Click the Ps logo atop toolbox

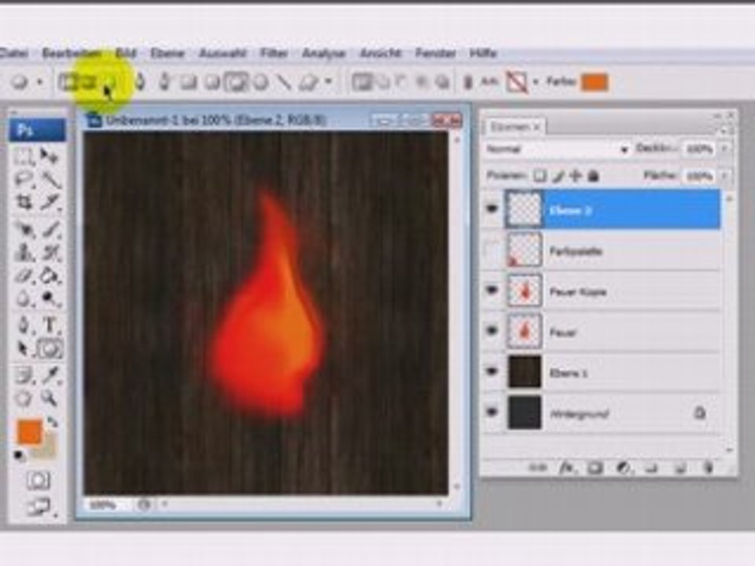point(37,130)
